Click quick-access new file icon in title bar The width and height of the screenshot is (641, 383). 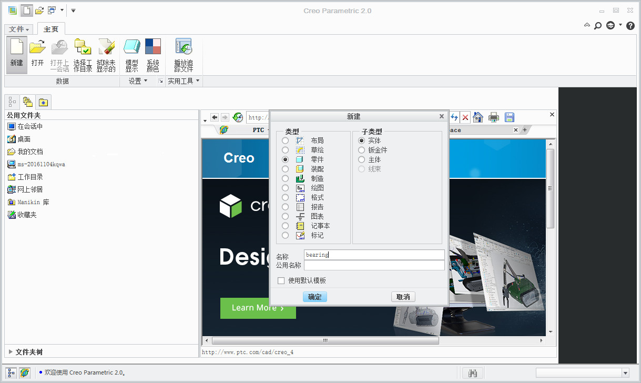[x=26, y=10]
